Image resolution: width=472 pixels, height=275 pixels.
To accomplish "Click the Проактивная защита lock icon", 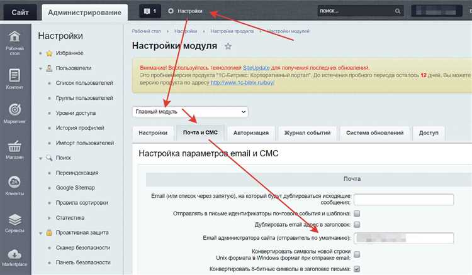I will coord(49,233).
